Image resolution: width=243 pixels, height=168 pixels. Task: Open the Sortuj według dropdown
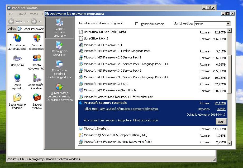click(228, 24)
